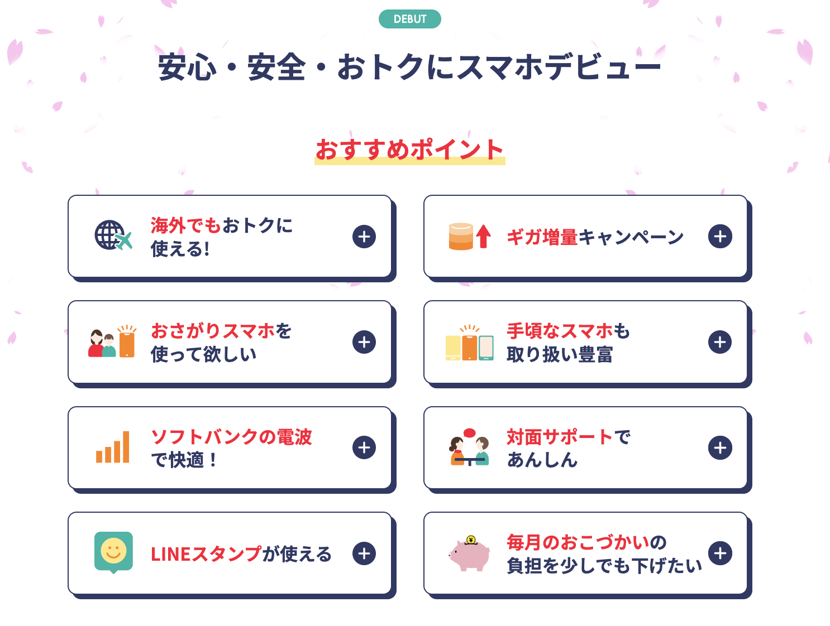This screenshot has height=626, width=830.
Task: Click the おすすめポイント heading
Action: (410, 150)
